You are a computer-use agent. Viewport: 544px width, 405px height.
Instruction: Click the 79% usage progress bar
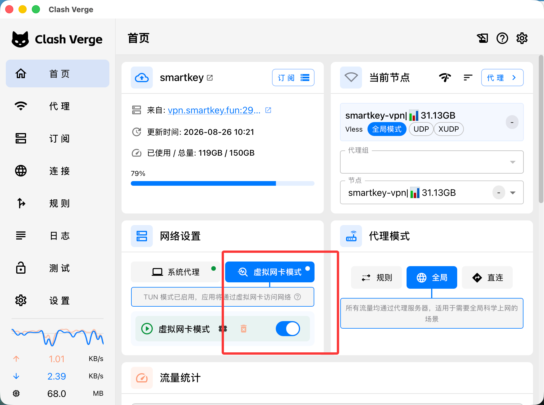tap(223, 183)
